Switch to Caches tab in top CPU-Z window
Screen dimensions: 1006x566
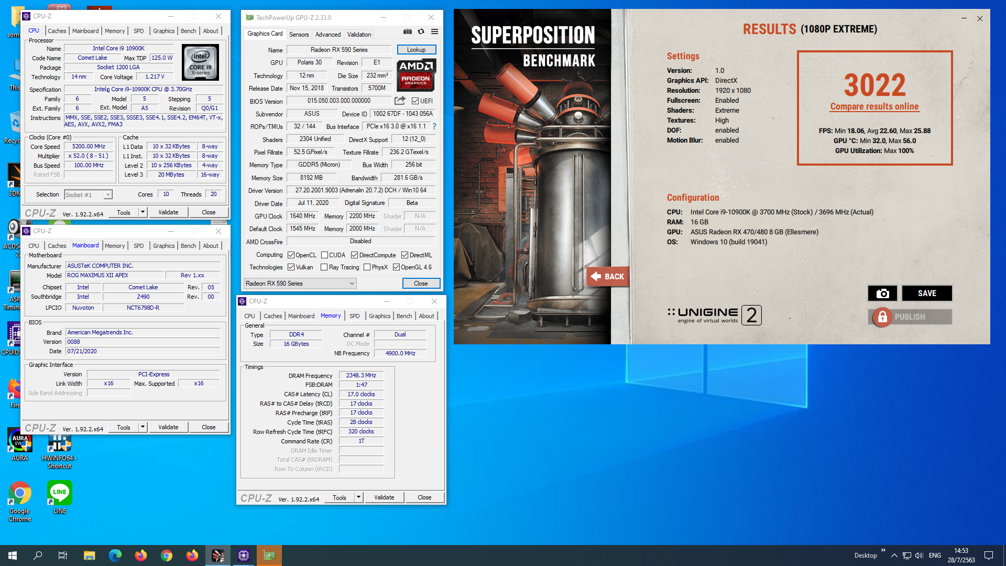[57, 31]
